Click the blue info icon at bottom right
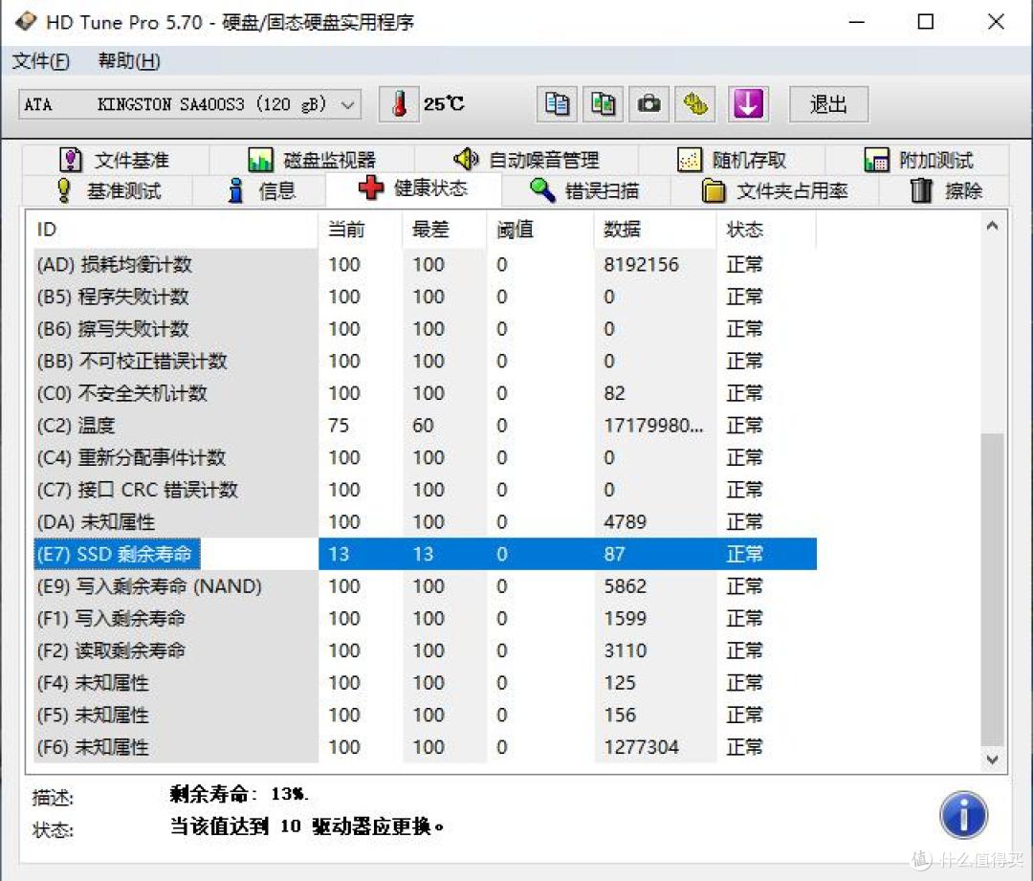The image size is (1033, 881). tap(963, 814)
